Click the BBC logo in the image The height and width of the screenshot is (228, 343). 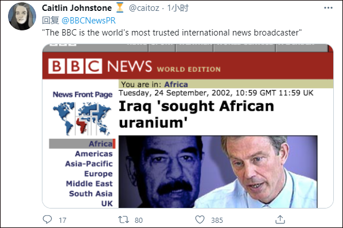(x=75, y=66)
